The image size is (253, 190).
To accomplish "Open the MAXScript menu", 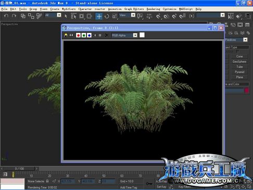I will click(x=186, y=9).
